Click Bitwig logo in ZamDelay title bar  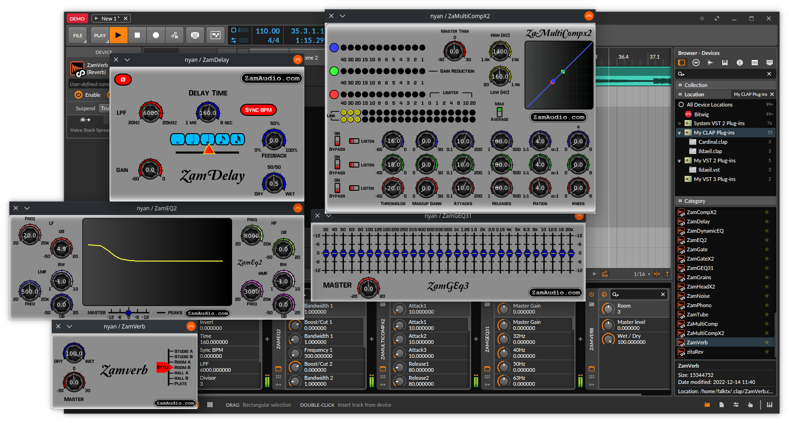pyautogui.click(x=298, y=60)
